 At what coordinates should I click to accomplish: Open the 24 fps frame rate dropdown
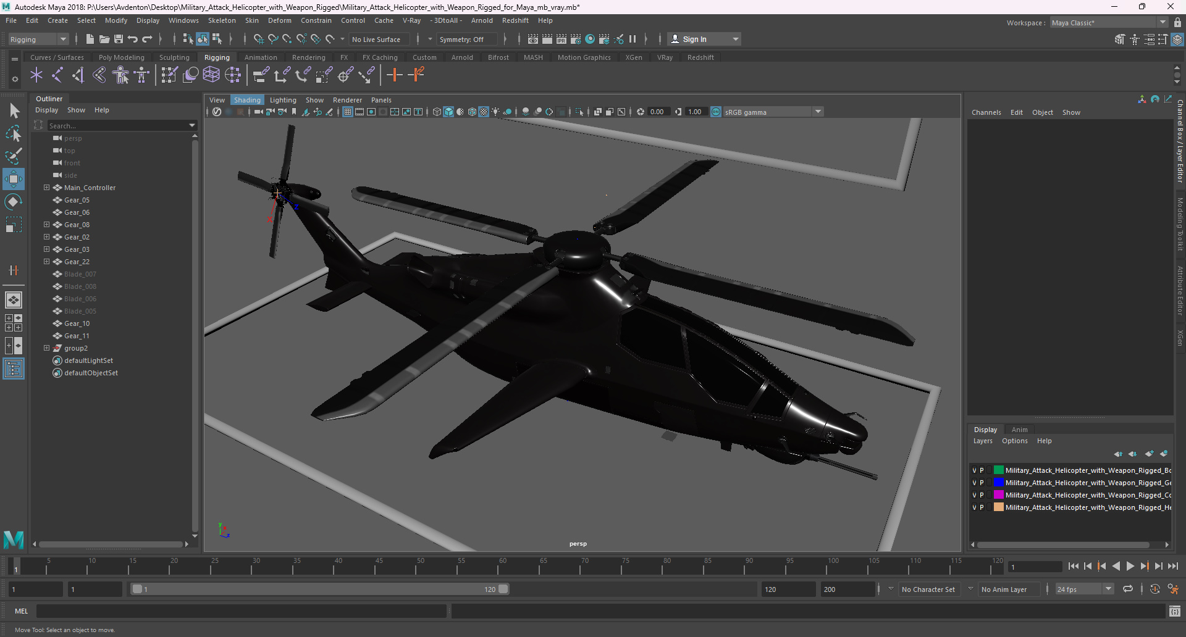point(1084,589)
